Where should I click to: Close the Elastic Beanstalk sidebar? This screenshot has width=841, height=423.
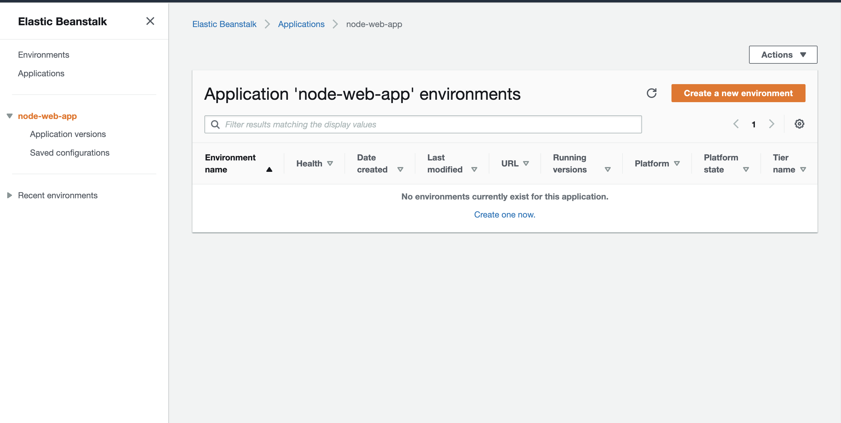tap(150, 21)
